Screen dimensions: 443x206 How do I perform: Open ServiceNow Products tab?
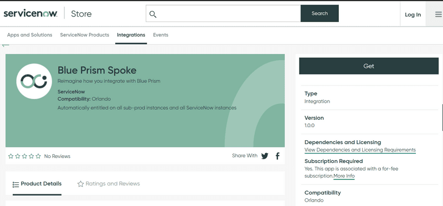(x=85, y=35)
